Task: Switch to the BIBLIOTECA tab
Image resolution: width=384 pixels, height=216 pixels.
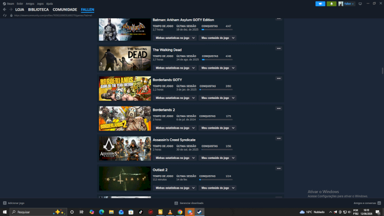Action: click(x=38, y=10)
